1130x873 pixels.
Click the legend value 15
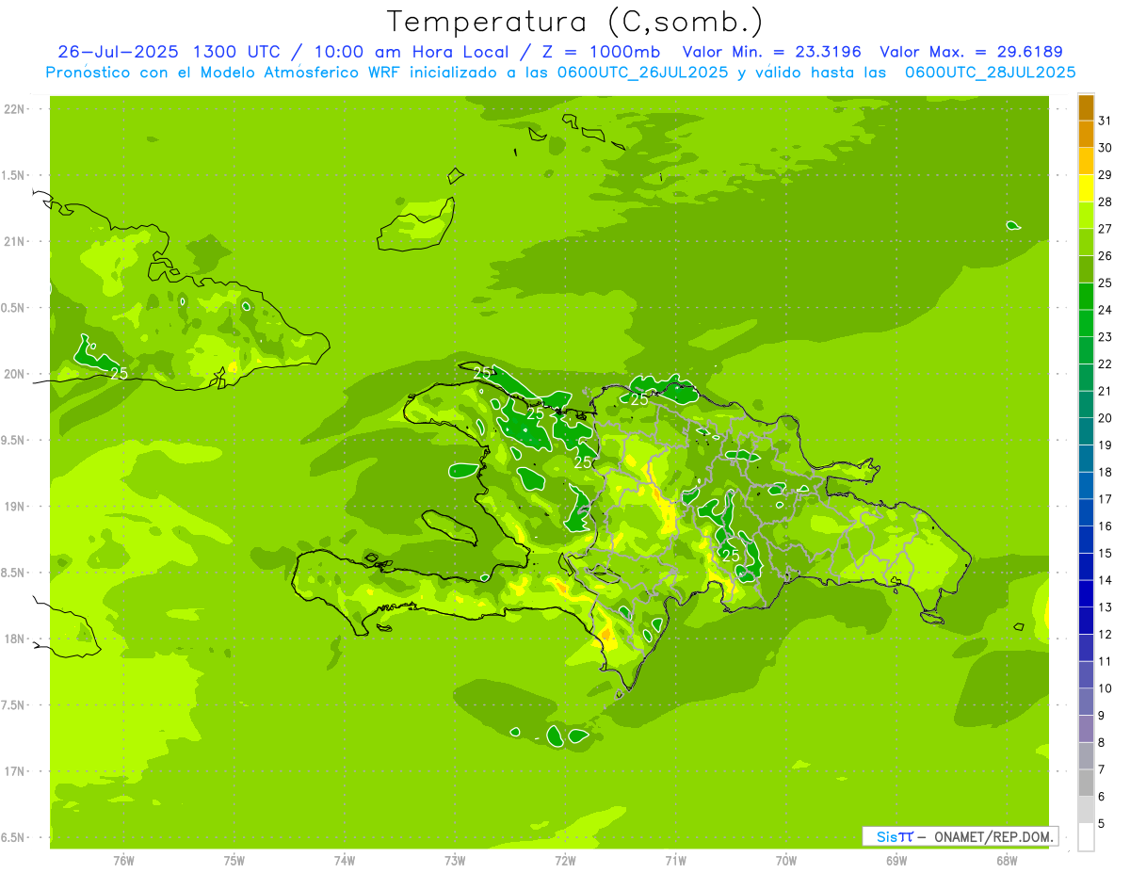tap(1106, 554)
